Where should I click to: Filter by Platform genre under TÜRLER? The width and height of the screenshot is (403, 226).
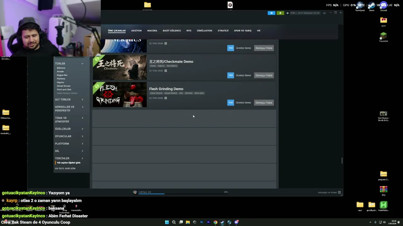click(x=61, y=79)
